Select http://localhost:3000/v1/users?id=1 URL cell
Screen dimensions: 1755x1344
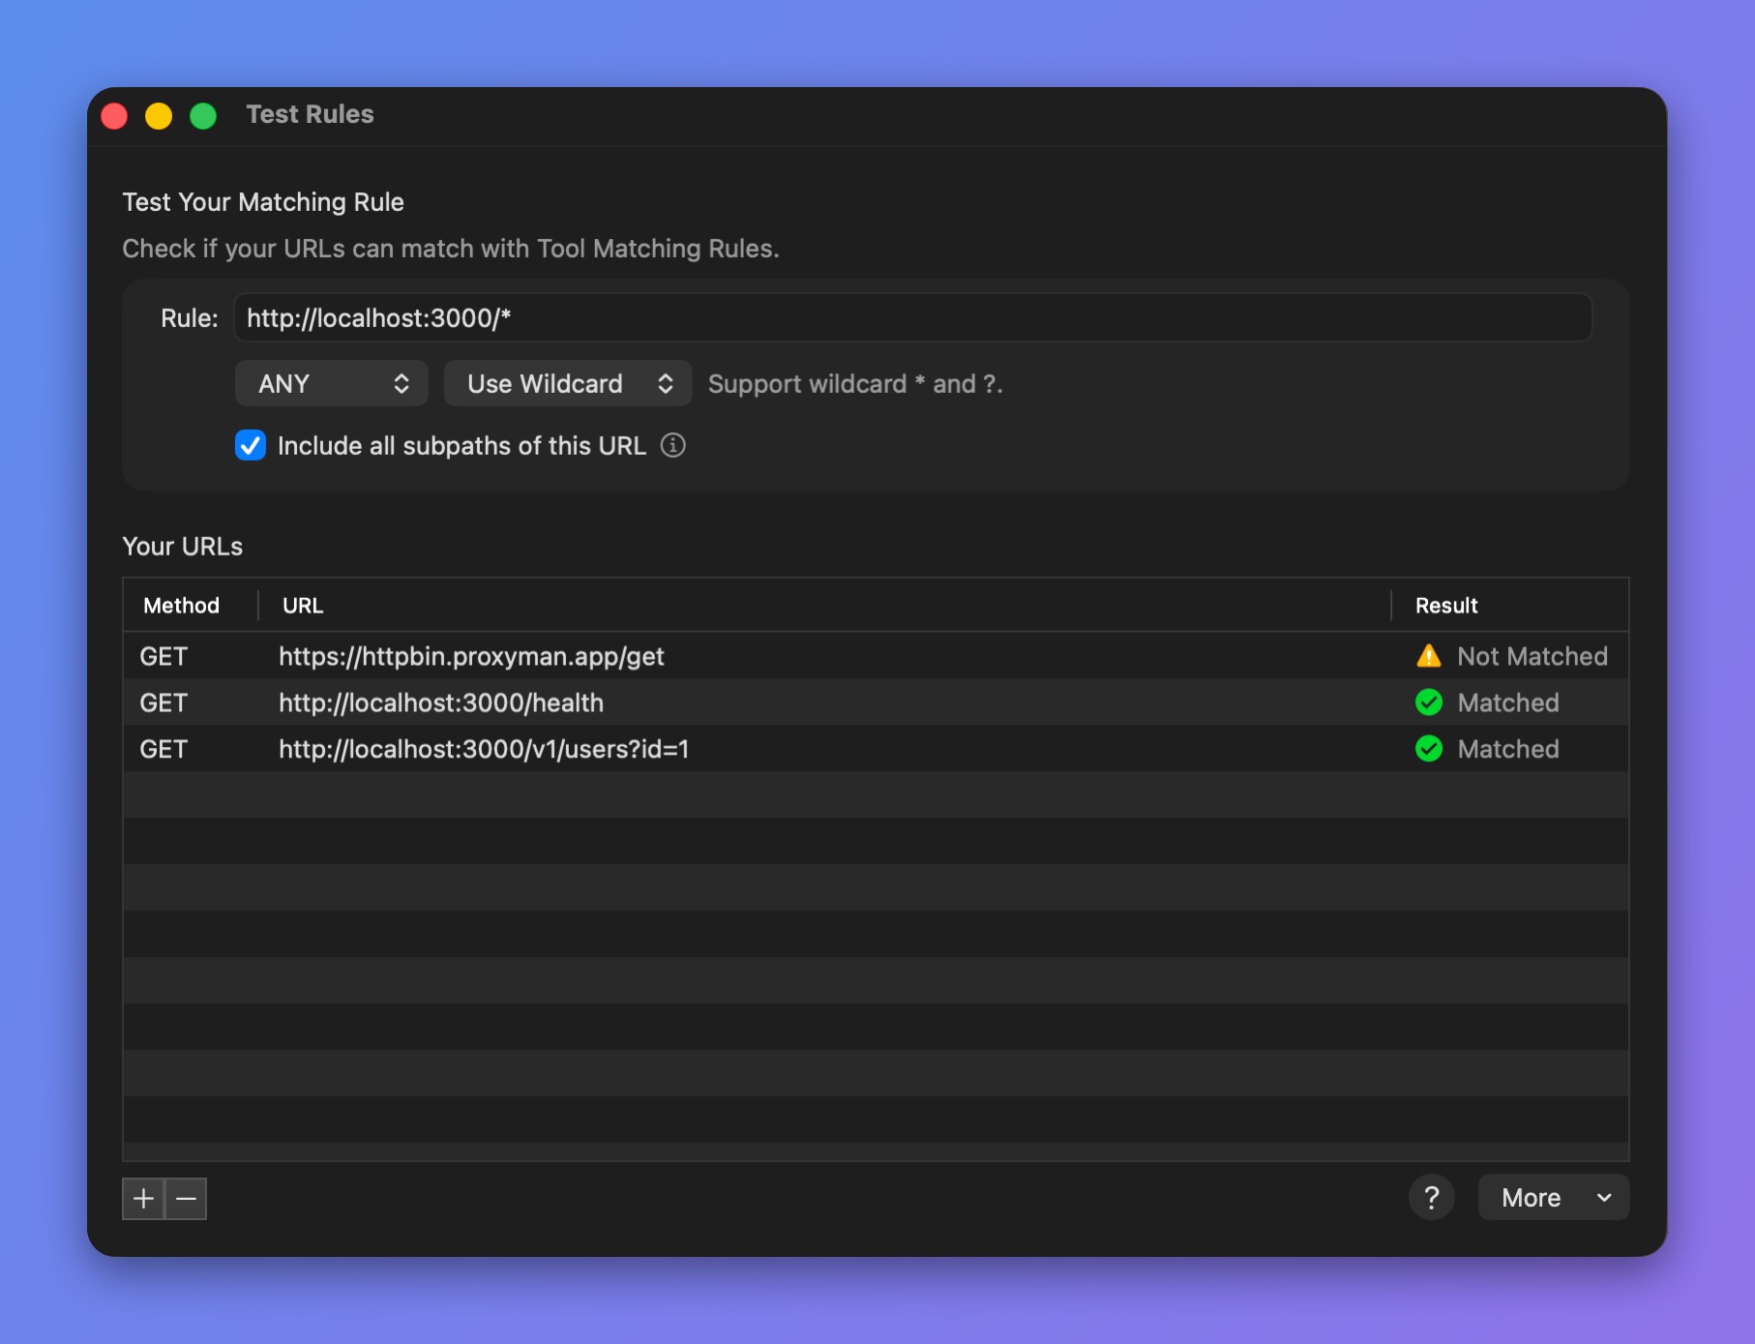coord(484,749)
